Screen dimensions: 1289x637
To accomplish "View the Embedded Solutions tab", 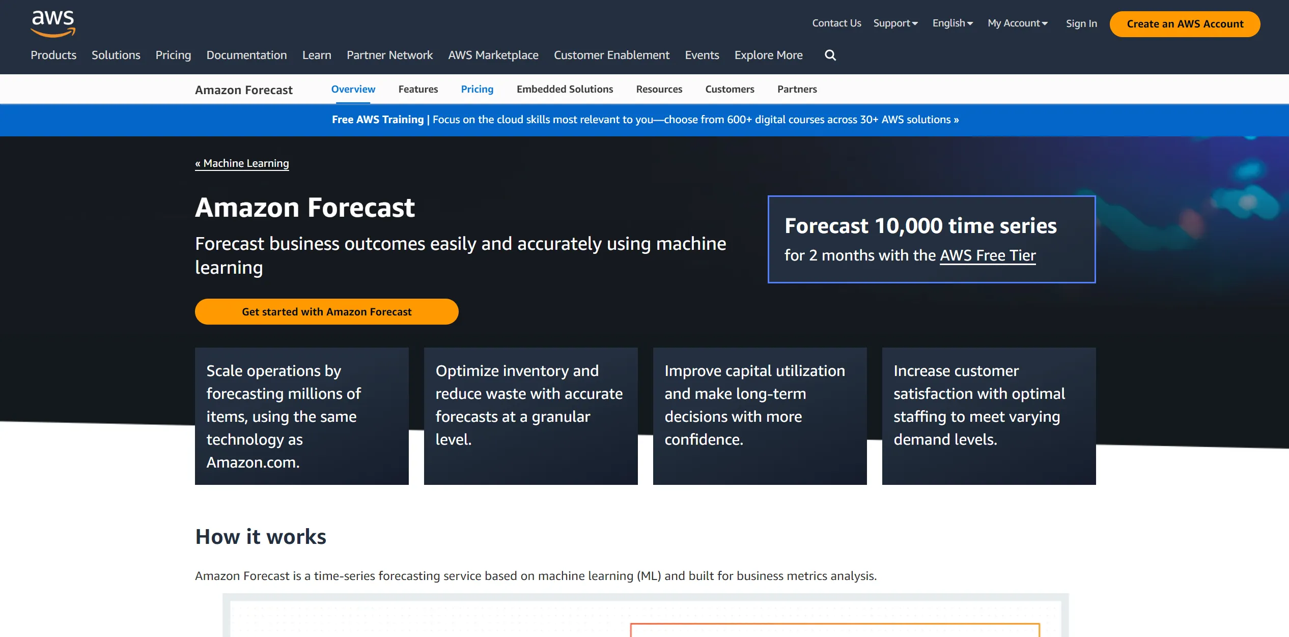I will pyautogui.click(x=565, y=89).
